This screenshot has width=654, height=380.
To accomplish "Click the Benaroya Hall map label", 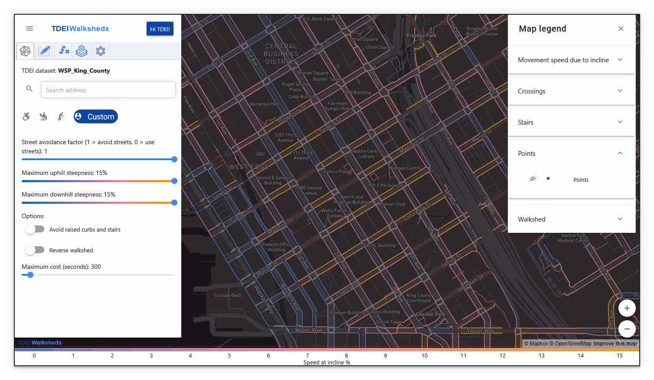I will [x=265, y=104].
